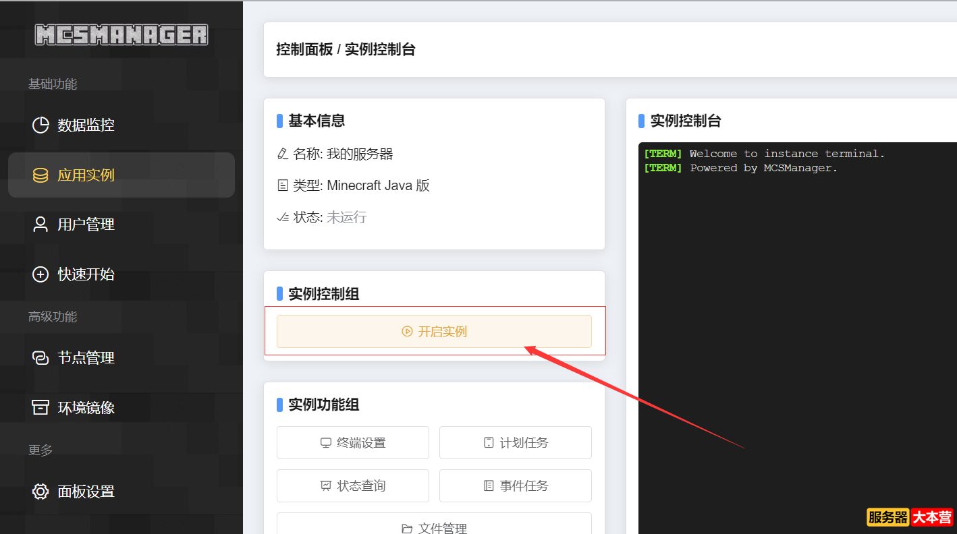
Task: Click the folder icon on 文件管理
Action: click(407, 529)
